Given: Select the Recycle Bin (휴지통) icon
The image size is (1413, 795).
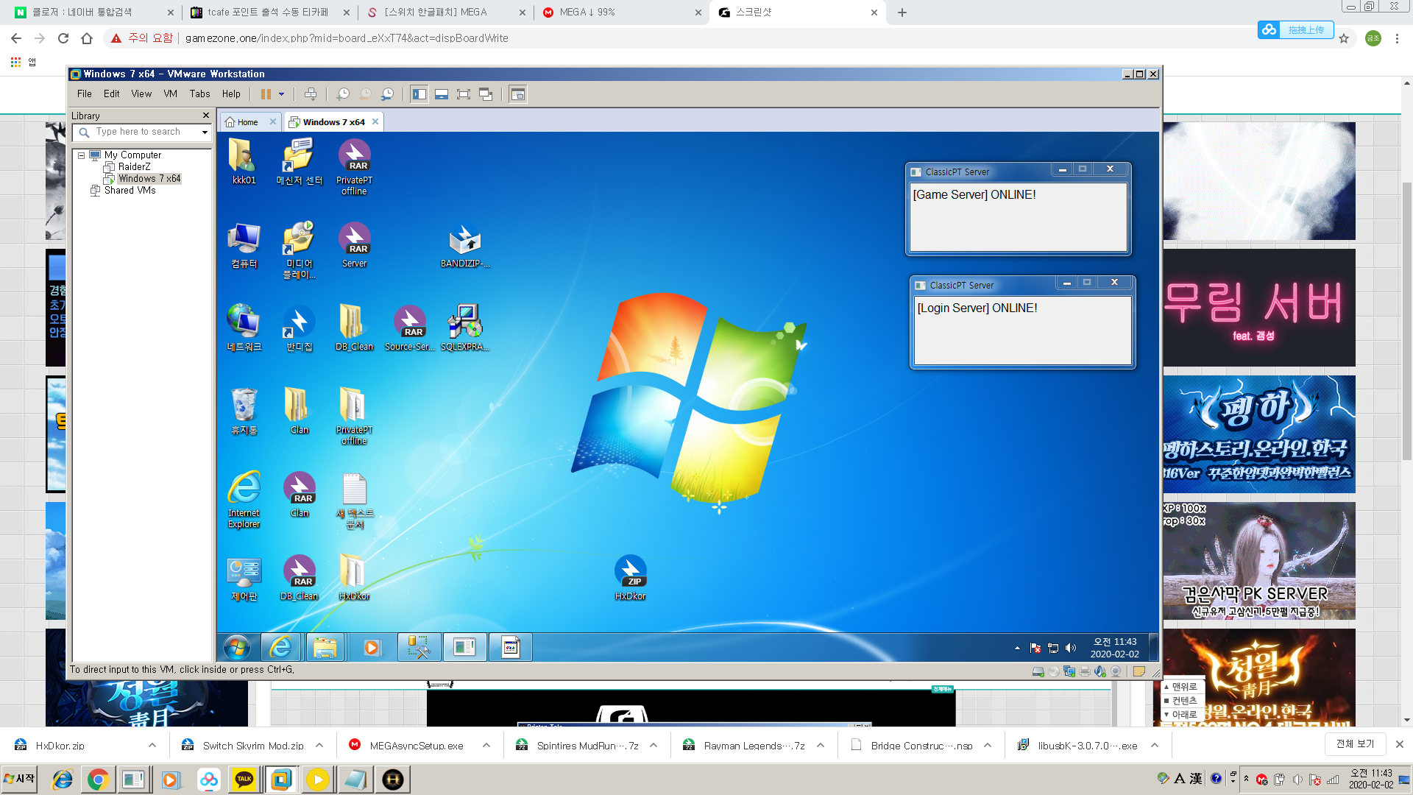Looking at the screenshot, I should tap(244, 411).
